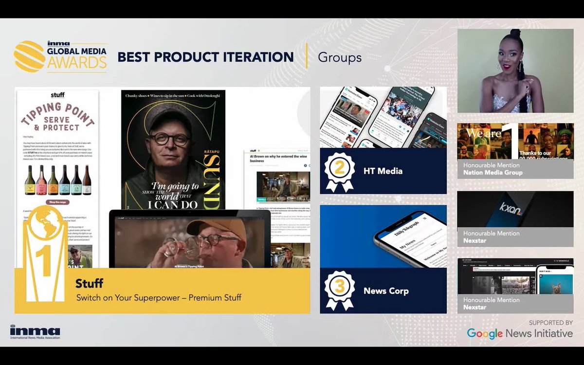Click the first place trophy icon
The height and width of the screenshot is (365, 584).
point(45,253)
